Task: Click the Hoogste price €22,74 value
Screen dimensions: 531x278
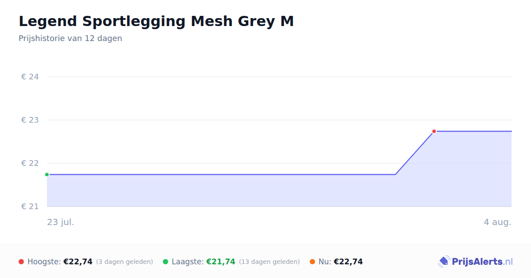Action: [x=78, y=262]
